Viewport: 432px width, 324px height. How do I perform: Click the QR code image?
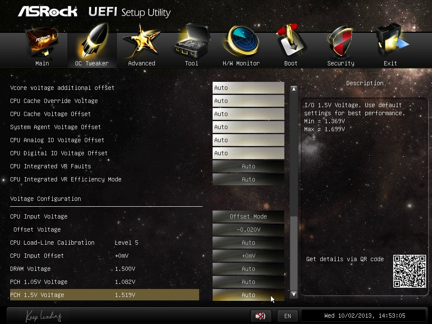tap(409, 271)
